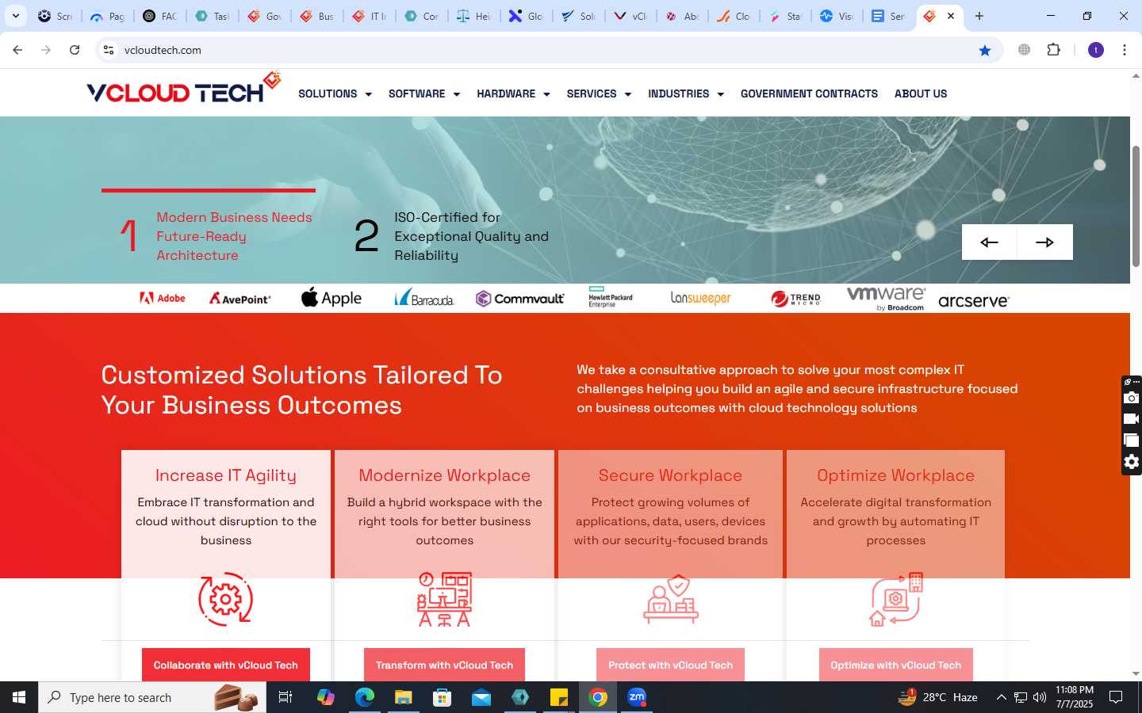1142x713 pixels.
Task: Open the Windows Start menu
Action: coord(19,697)
